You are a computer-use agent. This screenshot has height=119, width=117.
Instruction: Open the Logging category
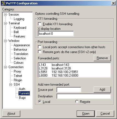point(19,19)
